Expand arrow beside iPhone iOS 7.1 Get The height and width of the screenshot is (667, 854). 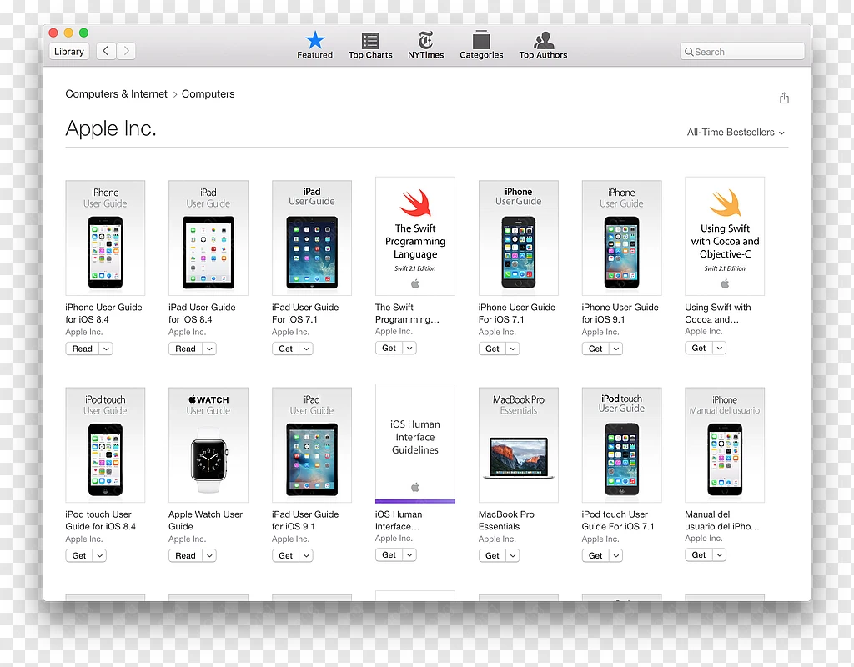click(x=513, y=349)
